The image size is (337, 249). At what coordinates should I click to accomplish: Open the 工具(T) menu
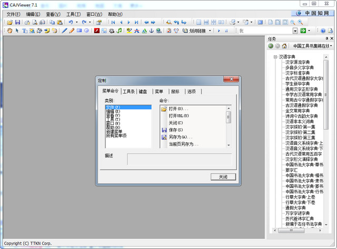(x=73, y=14)
